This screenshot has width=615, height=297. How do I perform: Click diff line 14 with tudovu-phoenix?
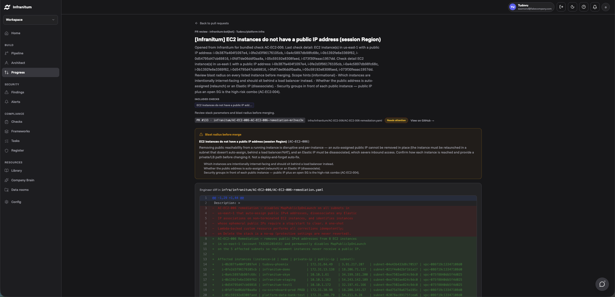[x=338, y=264]
